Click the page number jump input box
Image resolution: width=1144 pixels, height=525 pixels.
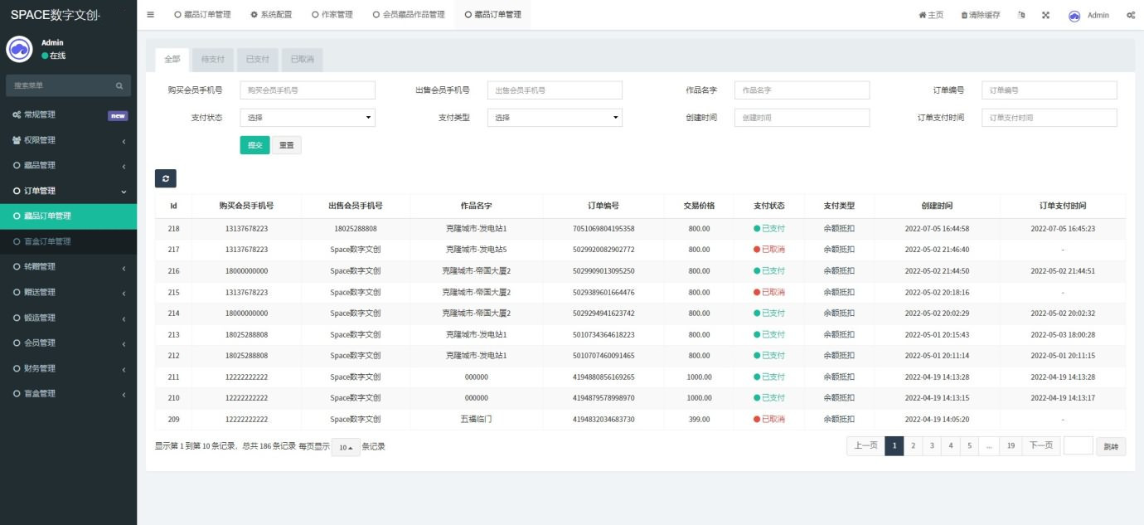point(1078,445)
